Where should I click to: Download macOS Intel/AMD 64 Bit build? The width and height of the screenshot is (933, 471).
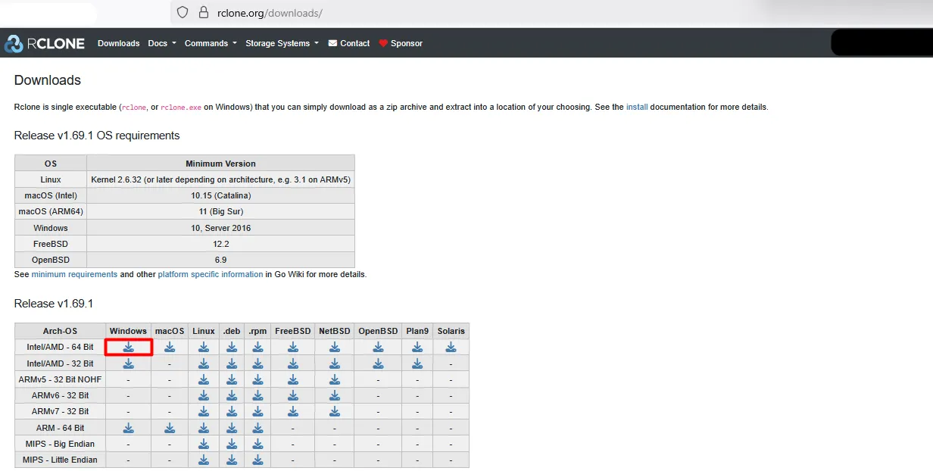click(170, 347)
